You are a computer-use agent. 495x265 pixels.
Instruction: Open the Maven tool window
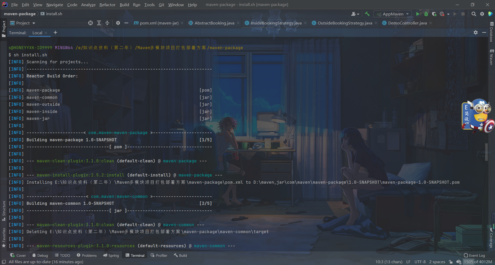pos(491,57)
